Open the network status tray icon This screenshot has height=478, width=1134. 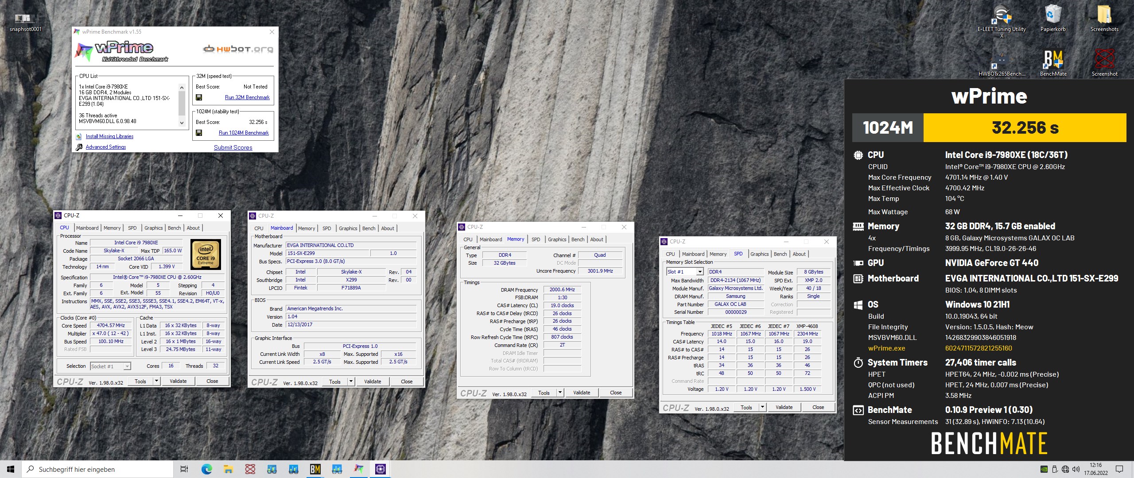tap(1065, 469)
